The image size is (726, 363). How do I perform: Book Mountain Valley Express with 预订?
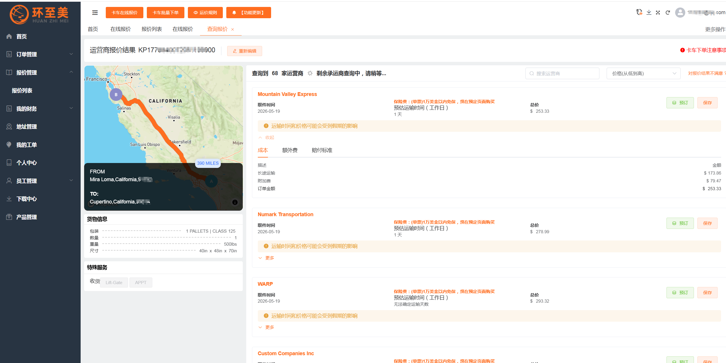coord(680,103)
